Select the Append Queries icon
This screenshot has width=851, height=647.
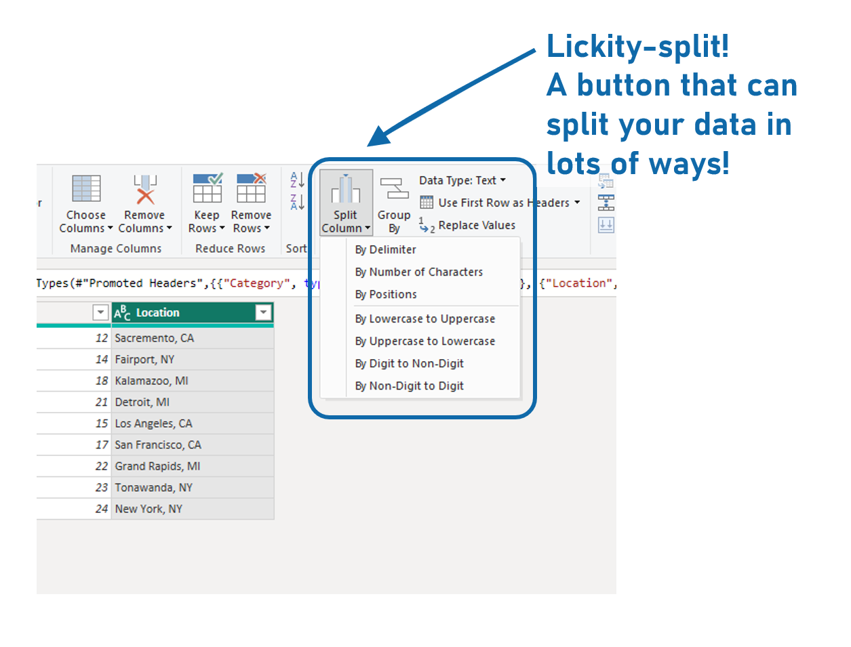(605, 202)
